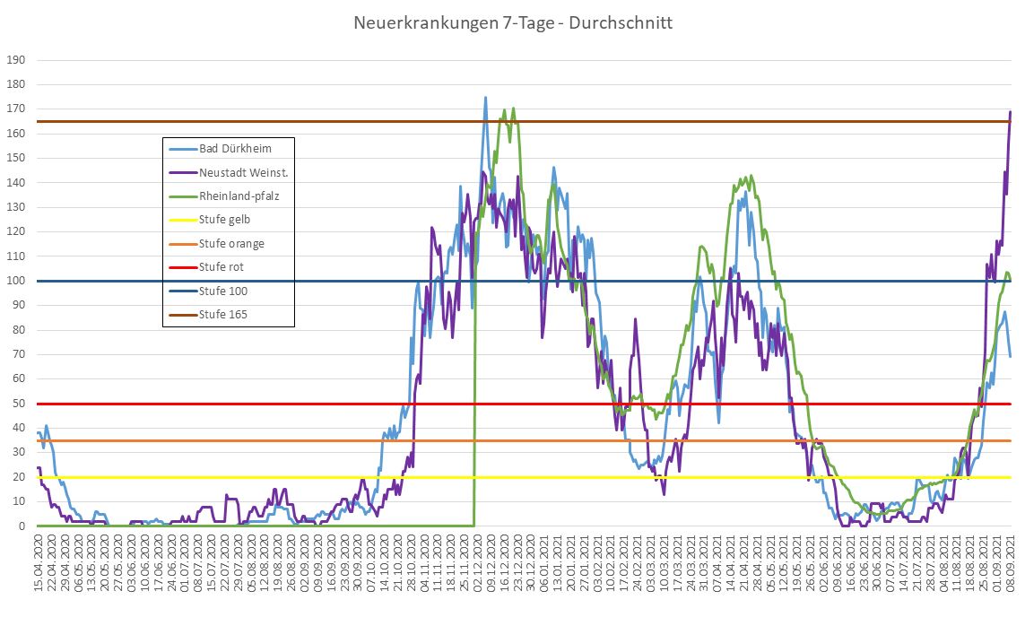Click the 50 label on the vertical axis
Screen dimensions: 1025x626
[x=18, y=404]
